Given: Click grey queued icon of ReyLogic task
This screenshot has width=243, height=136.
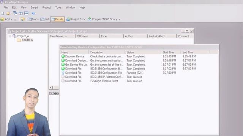Looking at the screenshot, I should [x=63, y=81].
